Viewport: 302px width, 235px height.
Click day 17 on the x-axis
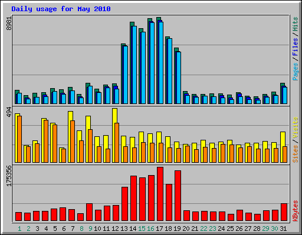(159, 229)
